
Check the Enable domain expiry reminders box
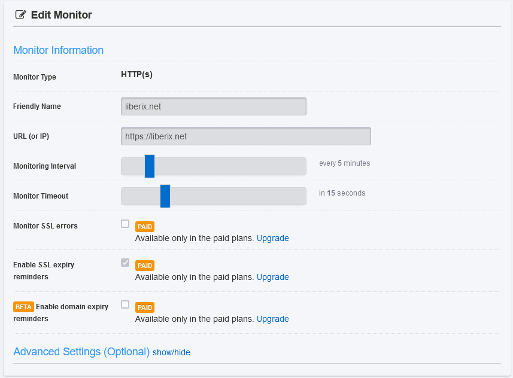click(x=125, y=304)
